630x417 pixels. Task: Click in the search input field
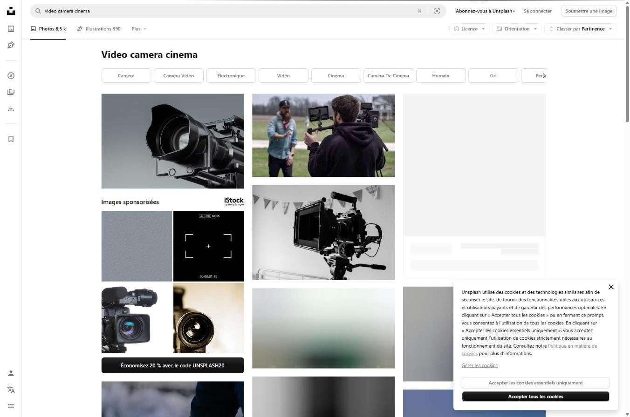[224, 11]
